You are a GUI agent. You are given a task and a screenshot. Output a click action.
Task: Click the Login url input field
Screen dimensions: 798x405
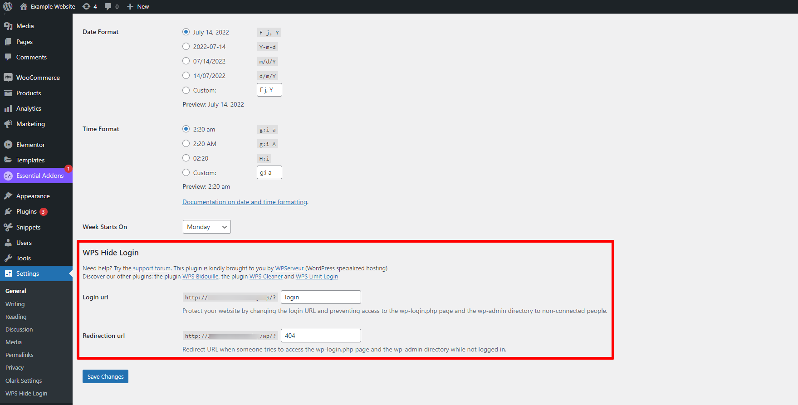tap(321, 297)
